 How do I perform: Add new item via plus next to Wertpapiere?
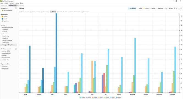pos(16,8)
